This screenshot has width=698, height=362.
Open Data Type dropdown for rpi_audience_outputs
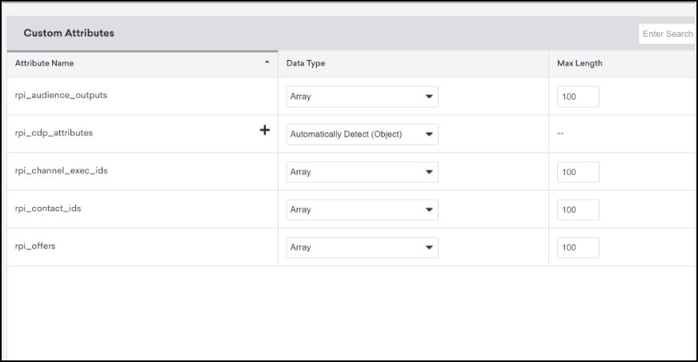coord(362,97)
